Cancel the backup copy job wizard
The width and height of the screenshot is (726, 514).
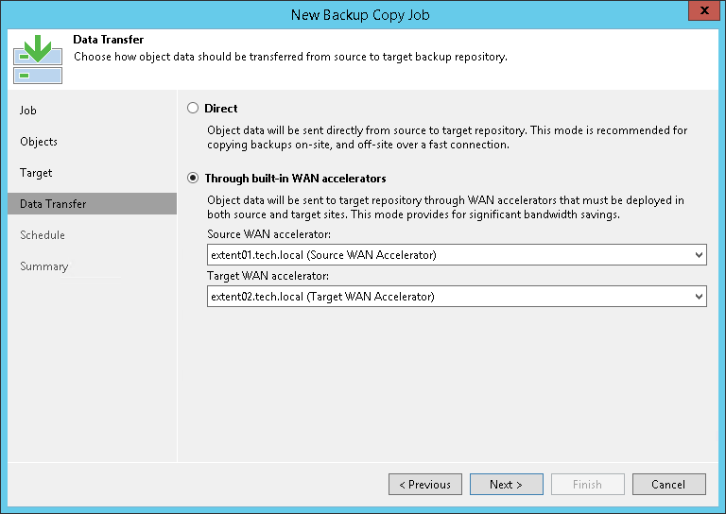(x=667, y=485)
